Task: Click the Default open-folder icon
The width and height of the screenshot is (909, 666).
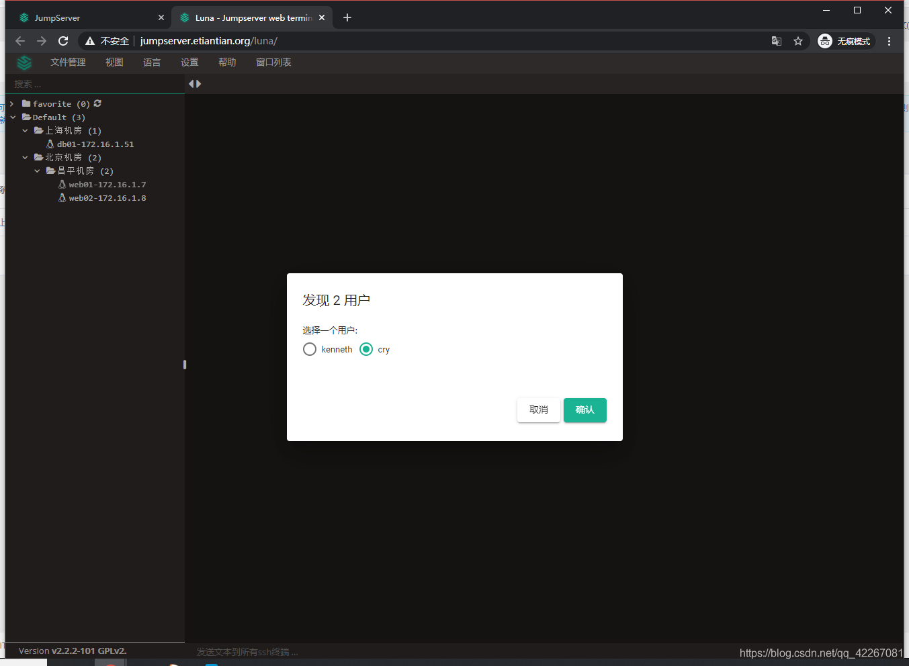Action: click(x=27, y=117)
